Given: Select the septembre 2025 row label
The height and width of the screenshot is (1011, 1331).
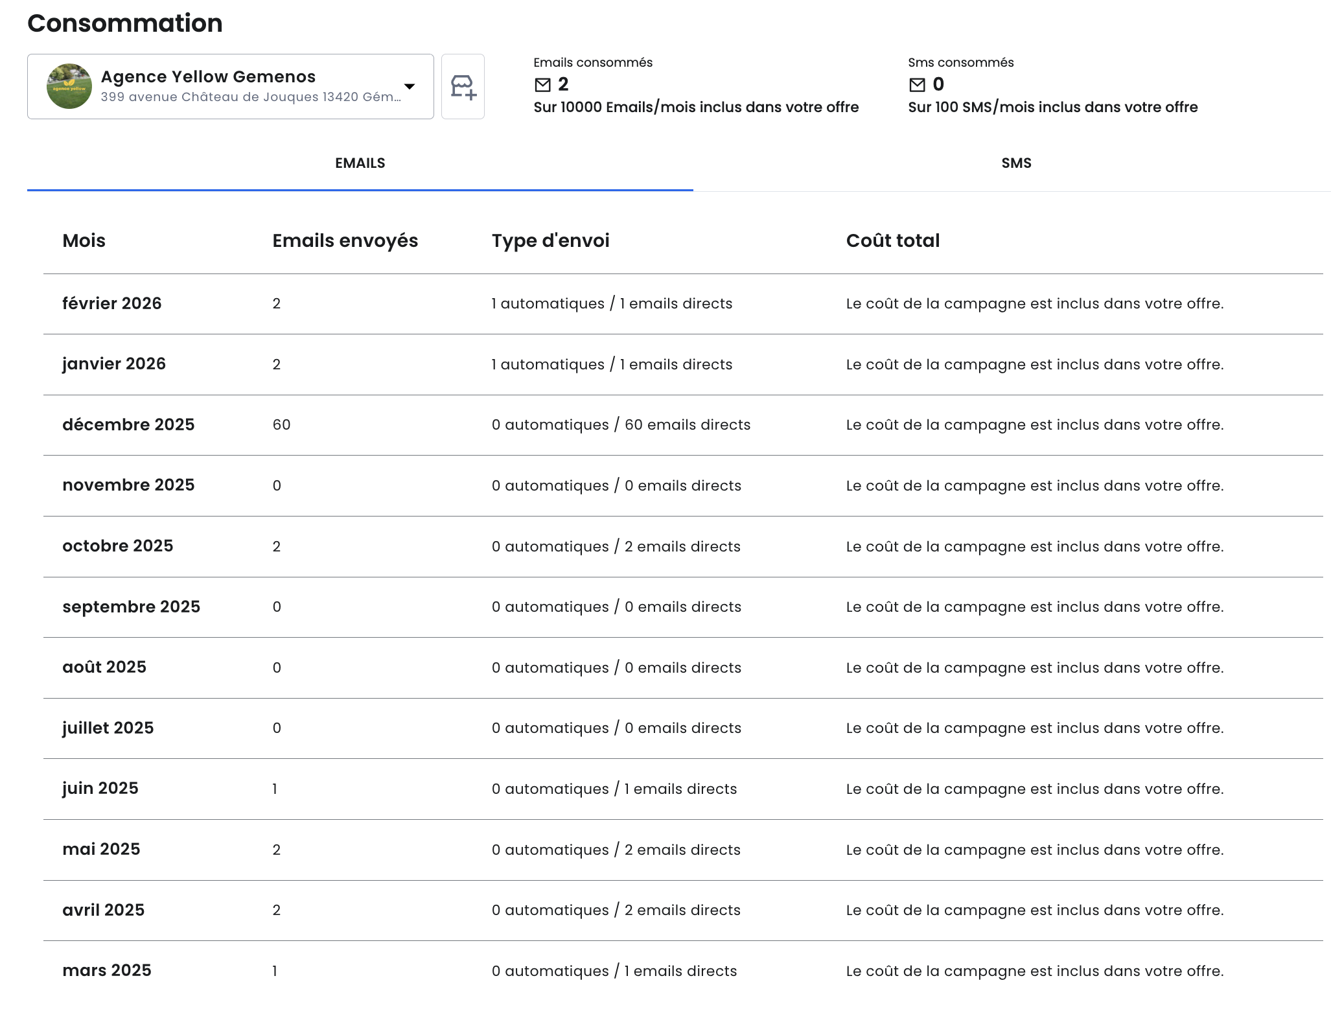Looking at the screenshot, I should tap(132, 607).
